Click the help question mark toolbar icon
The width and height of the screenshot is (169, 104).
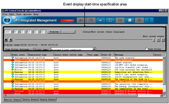point(149,20)
